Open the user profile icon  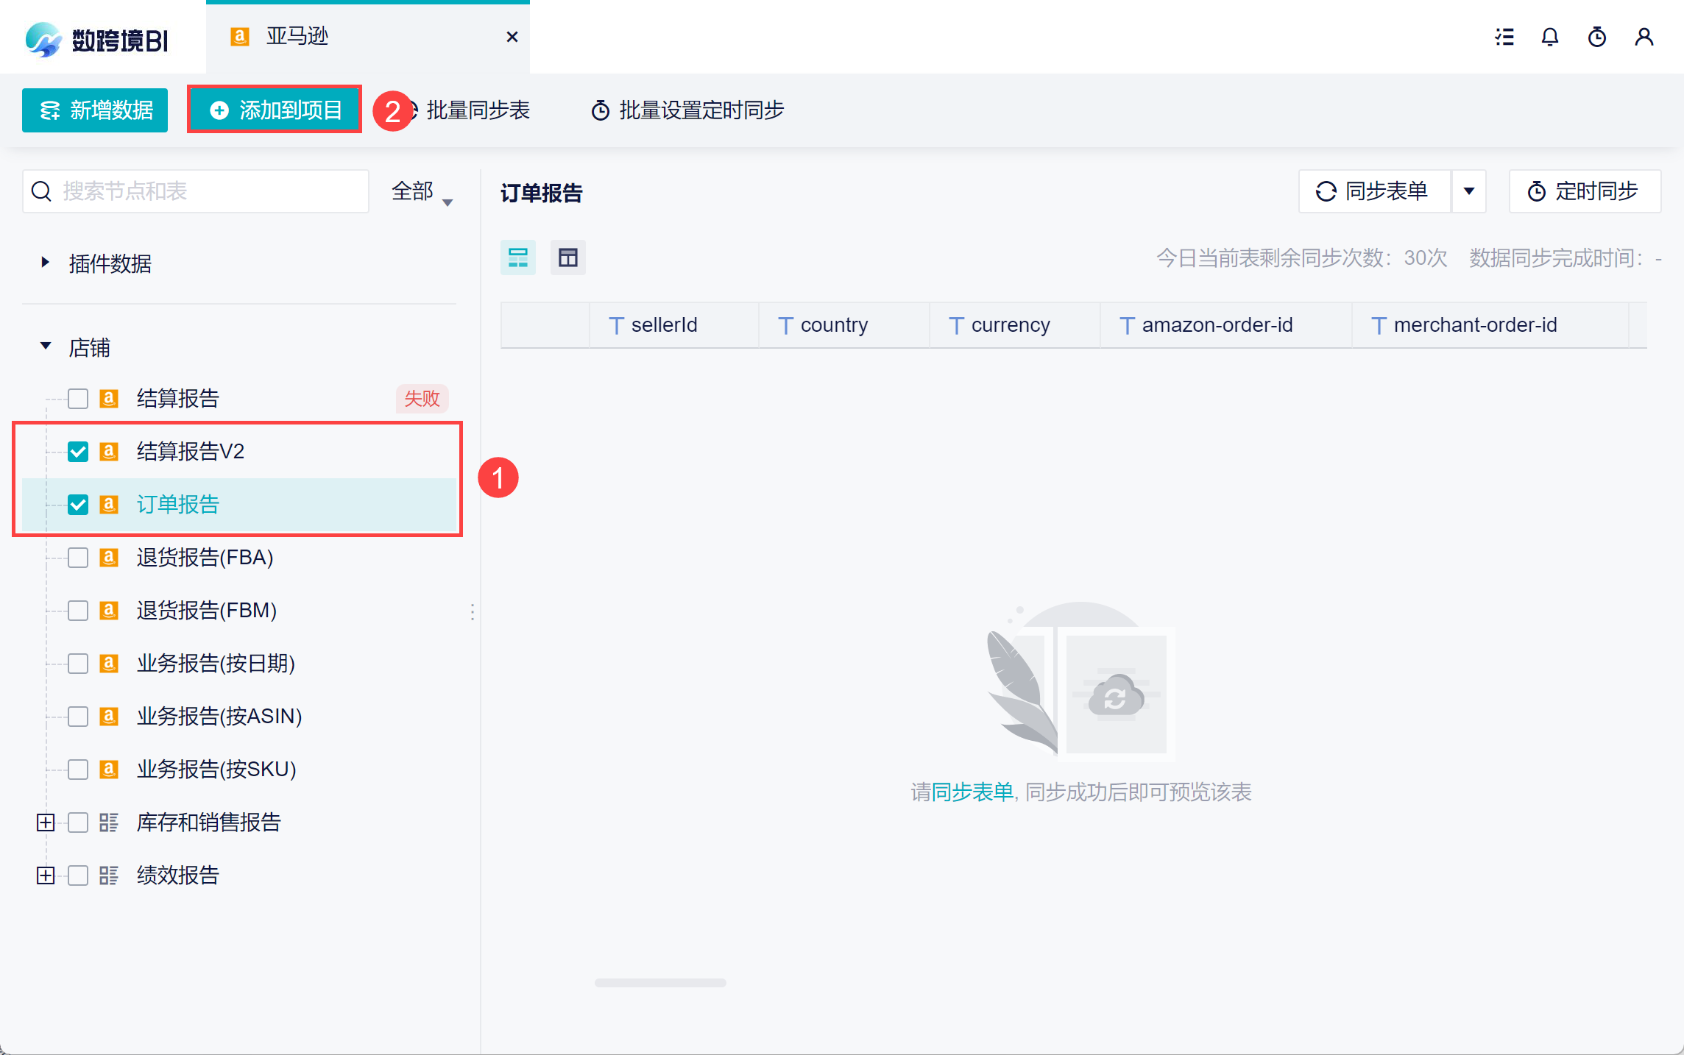(x=1644, y=37)
